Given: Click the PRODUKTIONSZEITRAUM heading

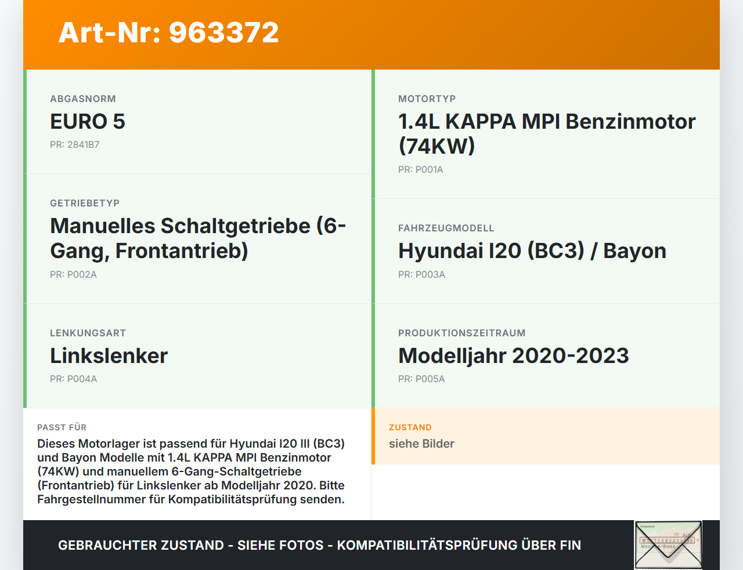Looking at the screenshot, I should pos(461,333).
